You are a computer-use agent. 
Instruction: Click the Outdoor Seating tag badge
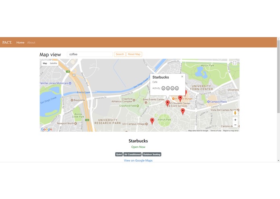pos(152,154)
